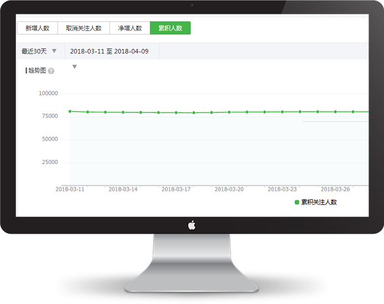The height and width of the screenshot is (304, 384).
Task: Click the chart marker above 2018-03-23
Action: click(282, 112)
